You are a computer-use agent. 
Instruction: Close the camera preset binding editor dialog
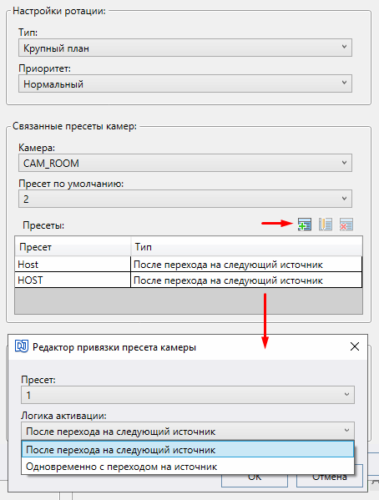355,346
